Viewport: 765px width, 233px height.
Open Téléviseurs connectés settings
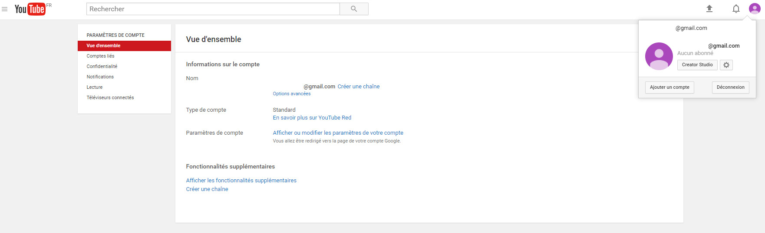pyautogui.click(x=110, y=98)
